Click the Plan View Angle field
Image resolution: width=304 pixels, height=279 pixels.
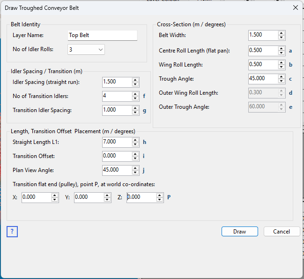coord(117,170)
